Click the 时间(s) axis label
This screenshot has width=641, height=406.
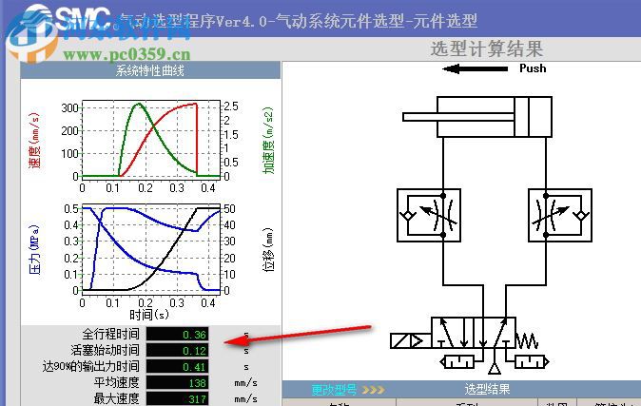point(148,315)
